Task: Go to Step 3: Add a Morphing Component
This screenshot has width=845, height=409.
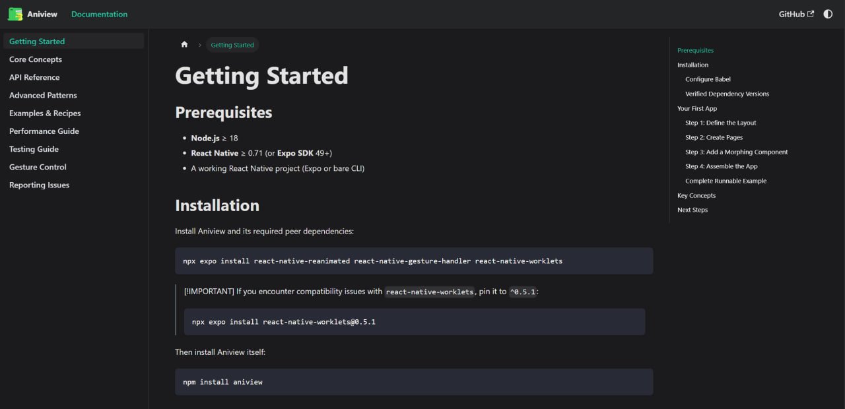Action: point(736,152)
